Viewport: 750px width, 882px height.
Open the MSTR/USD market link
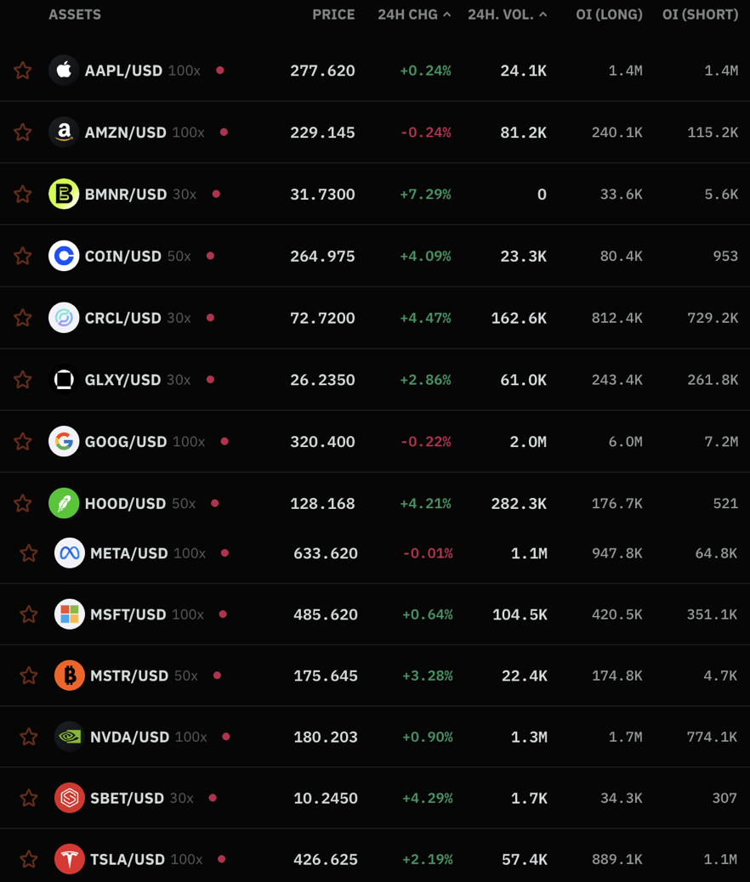click(129, 676)
